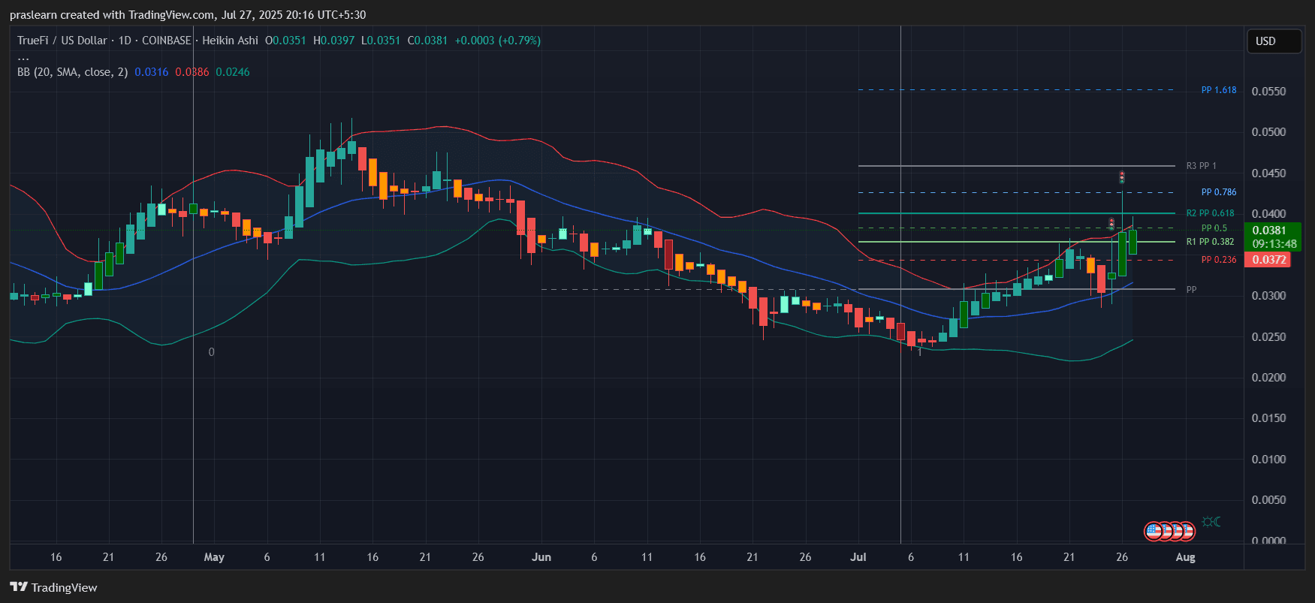1315x603 pixels.
Task: Select the R3 PP 1 pivot label
Action: tap(1201, 166)
